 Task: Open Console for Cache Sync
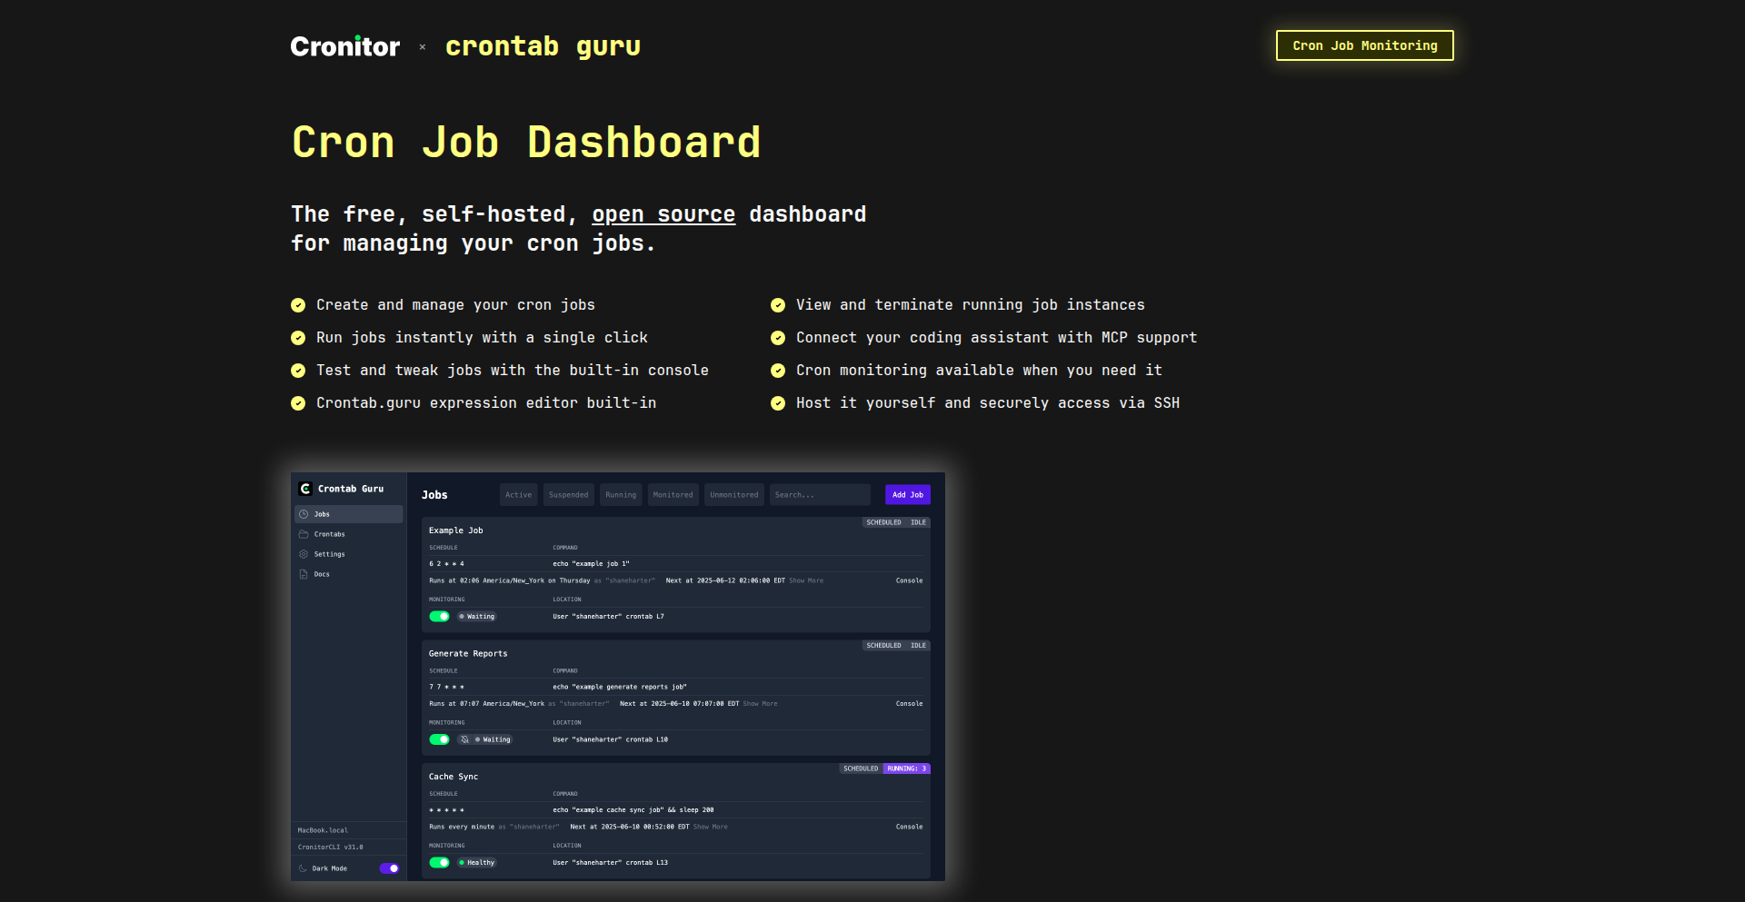pos(909,828)
